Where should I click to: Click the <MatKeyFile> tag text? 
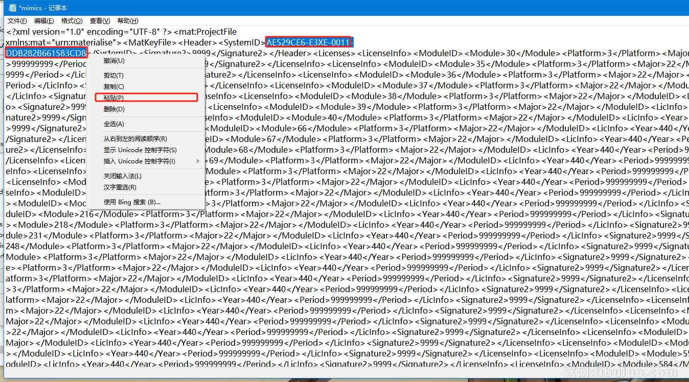[x=150, y=42]
